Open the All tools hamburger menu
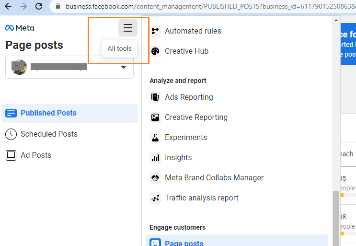 pyautogui.click(x=128, y=28)
